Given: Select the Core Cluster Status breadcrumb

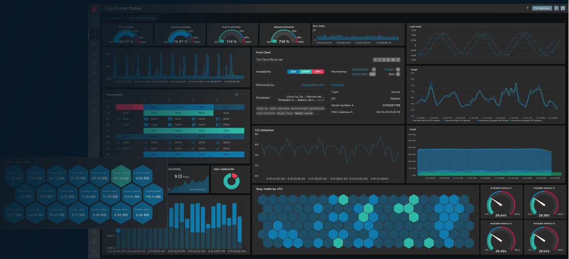Looking at the screenshot, I should [x=142, y=18].
